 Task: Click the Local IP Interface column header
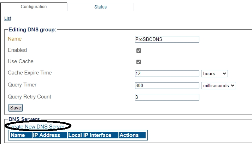[93, 135]
